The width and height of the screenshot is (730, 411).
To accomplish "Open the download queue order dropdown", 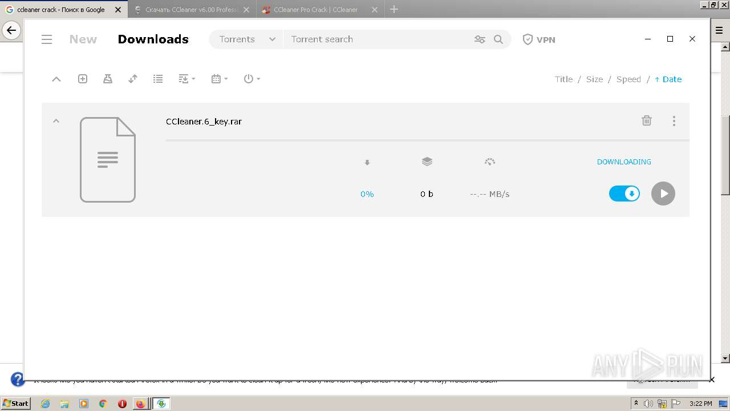I will (x=186, y=79).
